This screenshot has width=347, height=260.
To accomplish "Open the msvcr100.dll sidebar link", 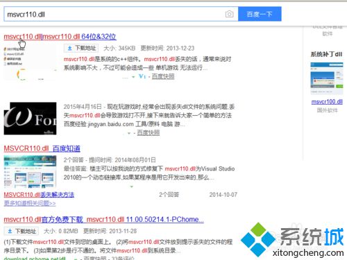I will (x=327, y=102).
